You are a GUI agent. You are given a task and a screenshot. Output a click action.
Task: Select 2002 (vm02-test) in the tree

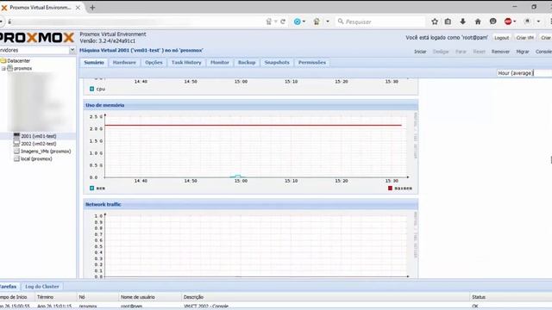click(x=38, y=144)
